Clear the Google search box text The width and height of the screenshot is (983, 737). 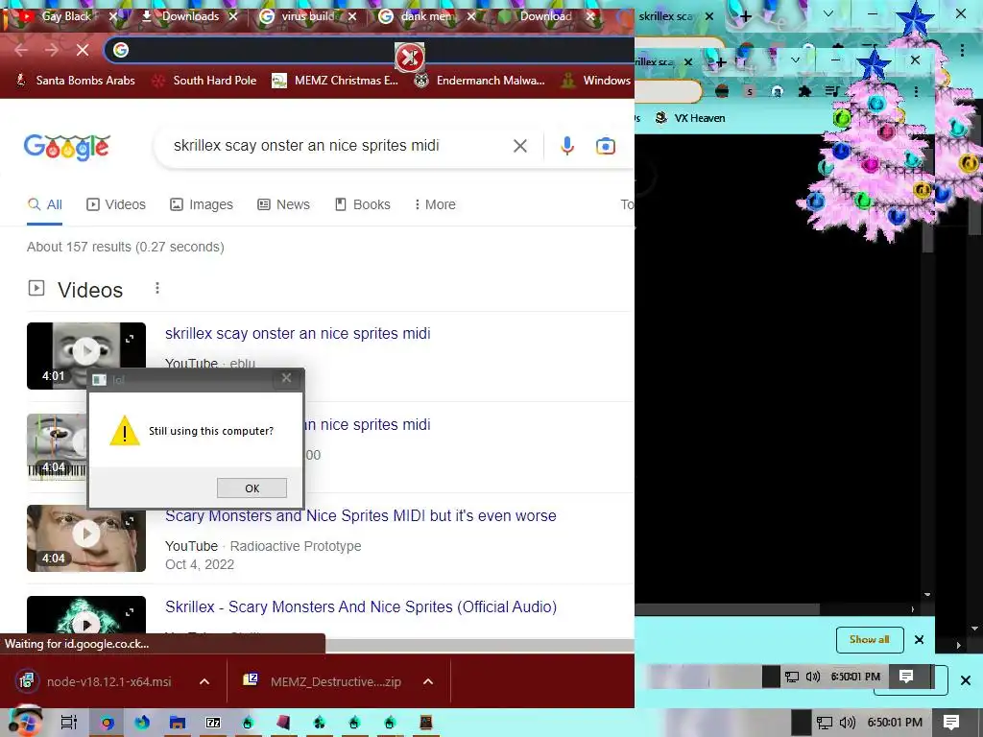pos(519,146)
